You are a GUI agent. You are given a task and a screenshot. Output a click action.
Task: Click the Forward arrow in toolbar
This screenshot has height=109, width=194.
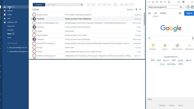click(109, 5)
